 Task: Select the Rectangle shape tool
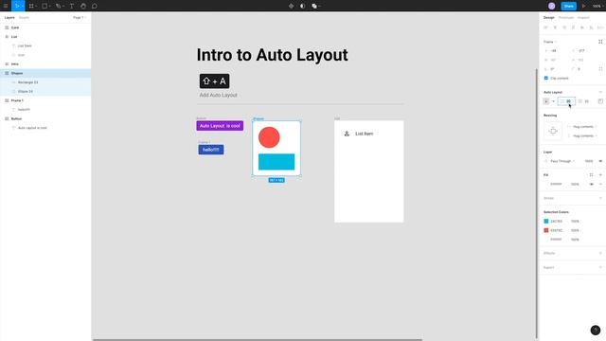(45, 6)
